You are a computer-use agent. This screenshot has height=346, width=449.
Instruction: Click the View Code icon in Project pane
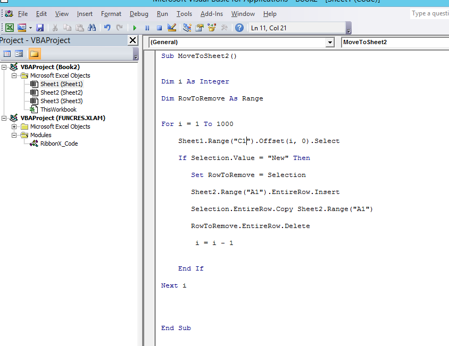point(7,54)
